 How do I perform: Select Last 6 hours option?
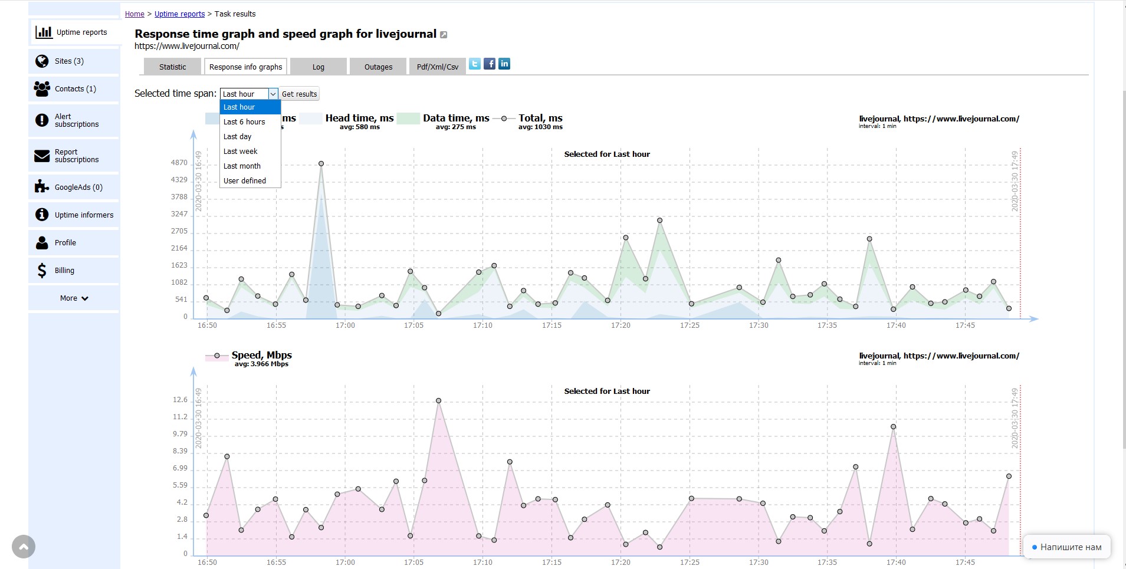coord(250,121)
